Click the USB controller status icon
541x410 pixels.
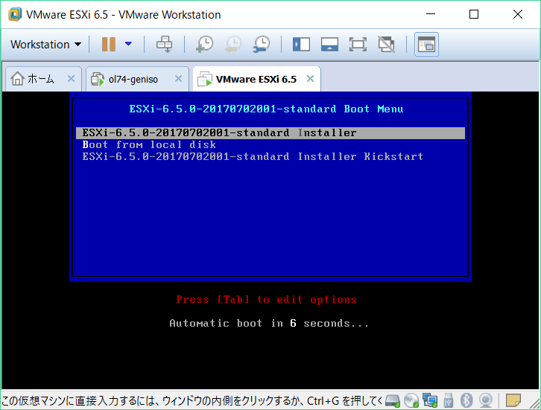pyautogui.click(x=448, y=400)
